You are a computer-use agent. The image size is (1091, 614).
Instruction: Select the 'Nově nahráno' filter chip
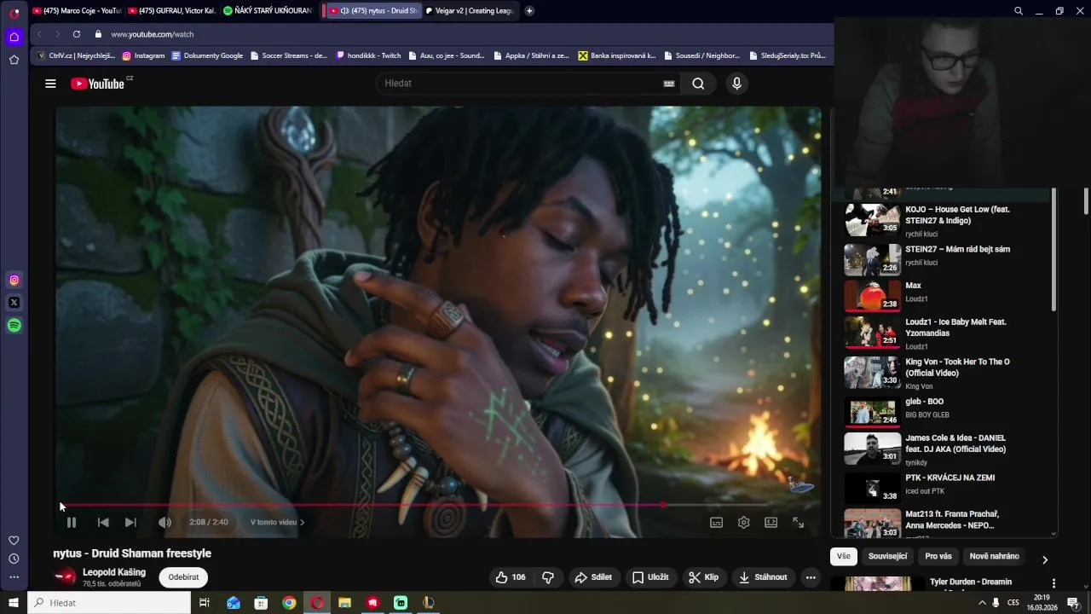[x=994, y=556]
